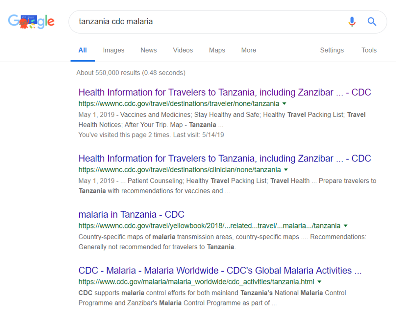Switch to the Images tab
Image resolution: width=396 pixels, height=312 pixels.
[x=114, y=50]
